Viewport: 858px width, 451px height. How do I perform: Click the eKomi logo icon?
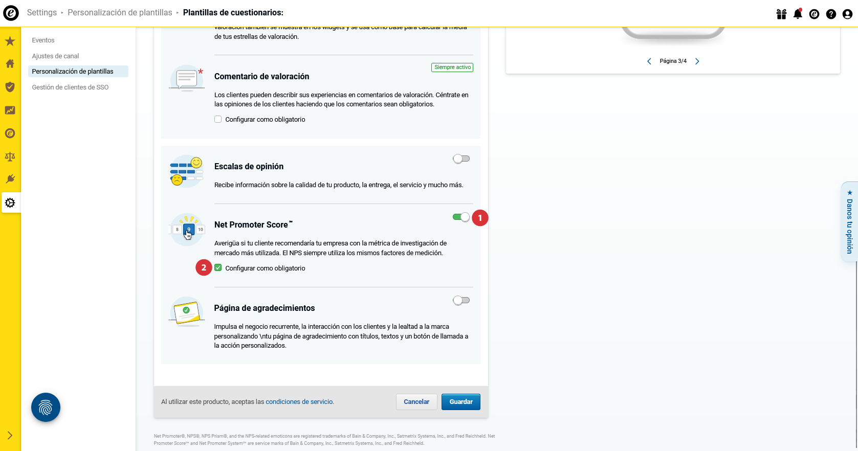click(11, 13)
